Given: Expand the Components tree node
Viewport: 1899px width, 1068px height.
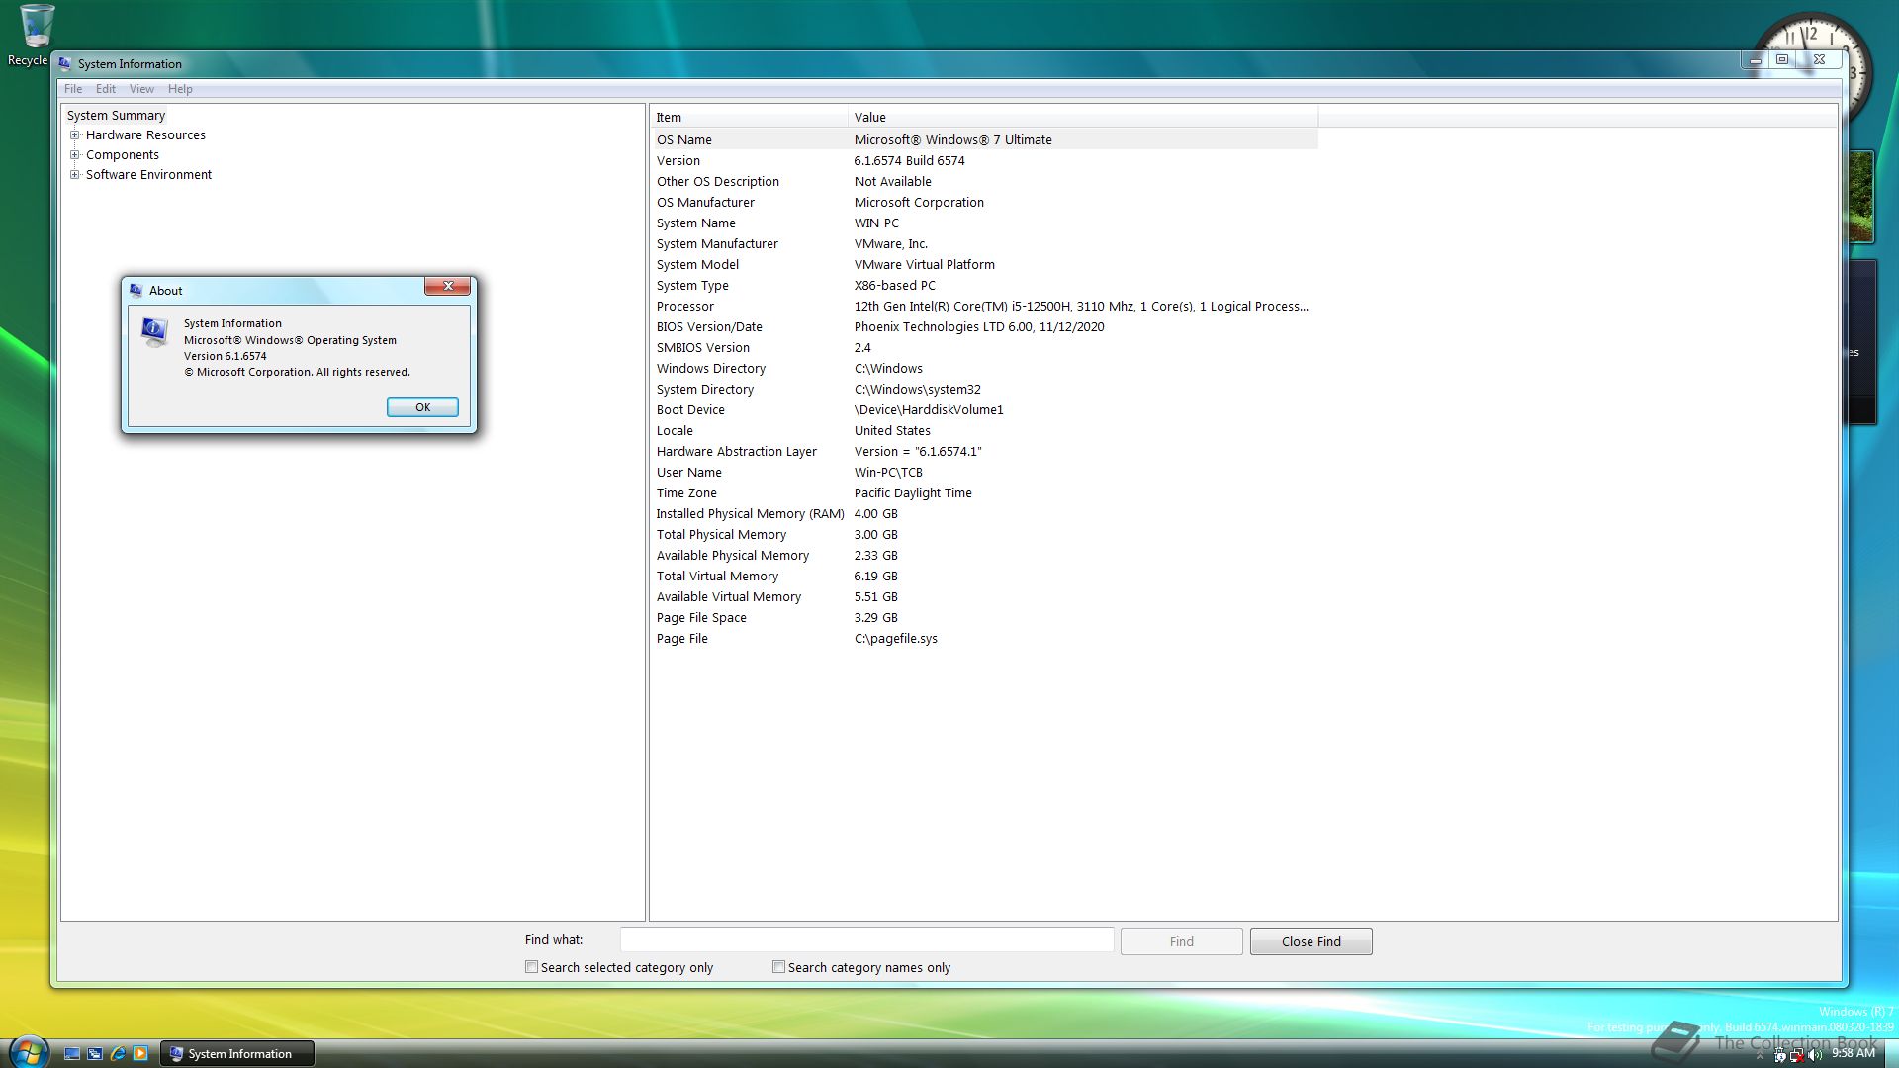Looking at the screenshot, I should [74, 155].
